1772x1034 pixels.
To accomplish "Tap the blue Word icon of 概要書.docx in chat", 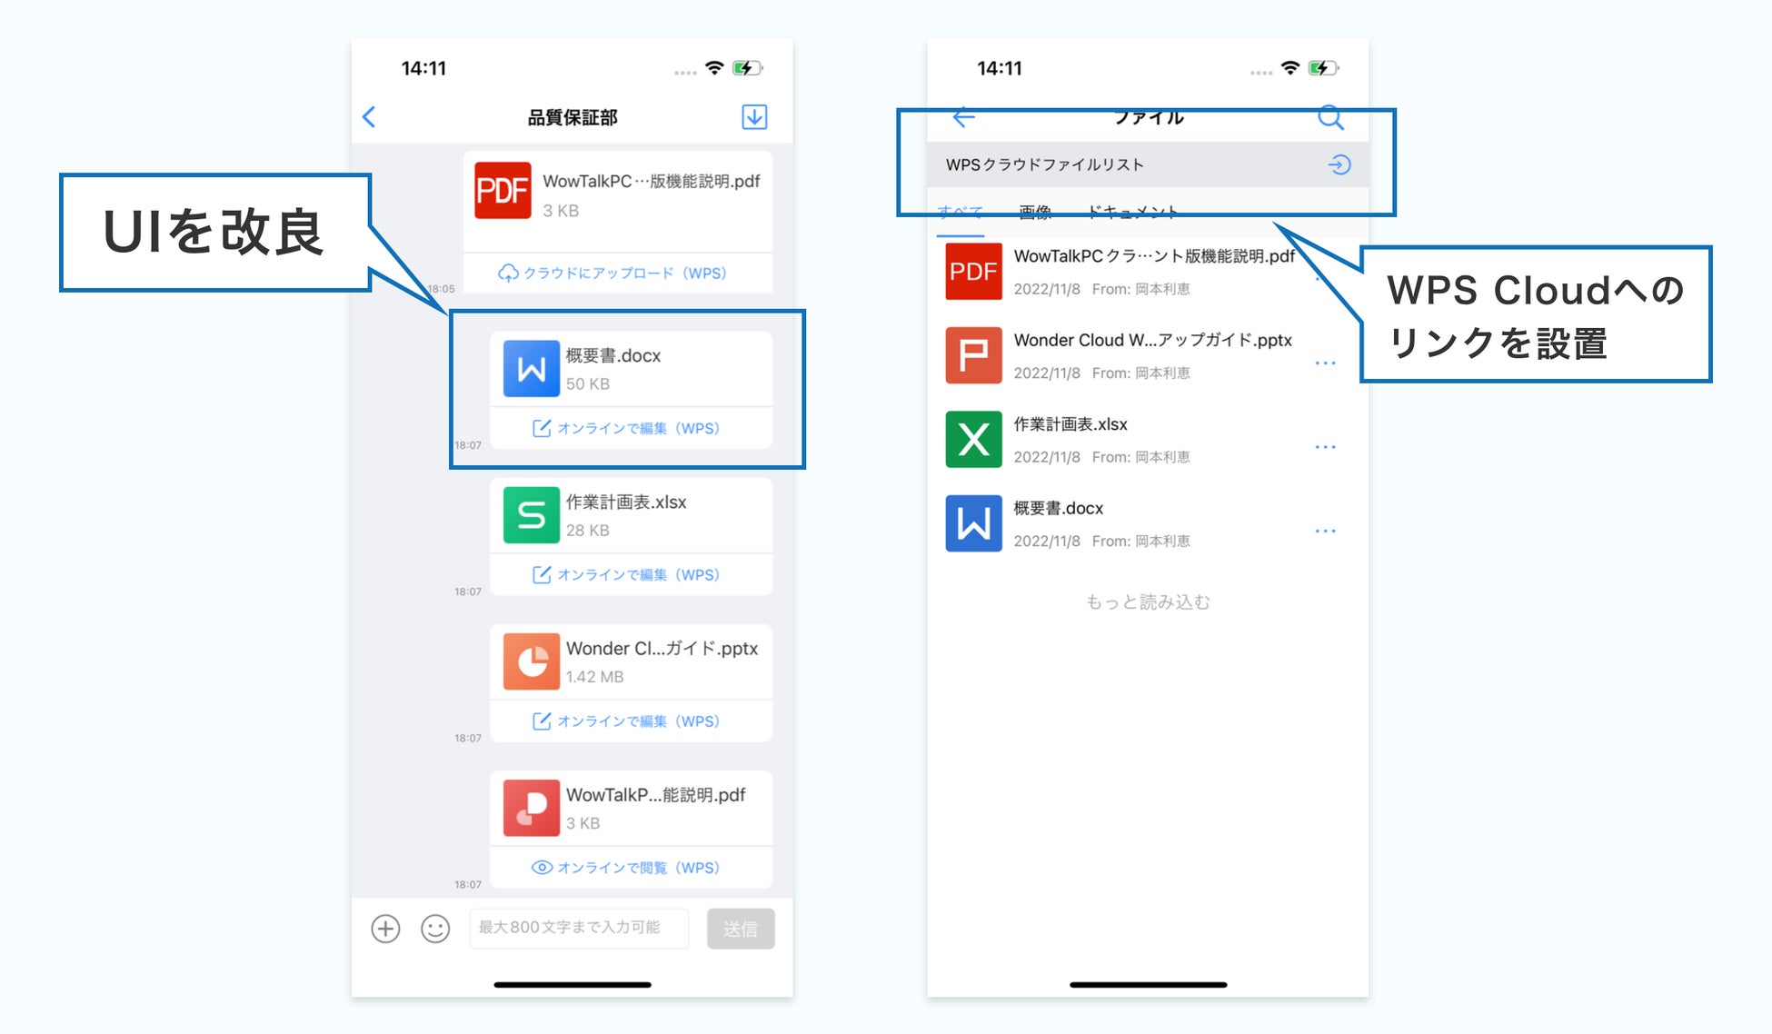I will tap(531, 369).
